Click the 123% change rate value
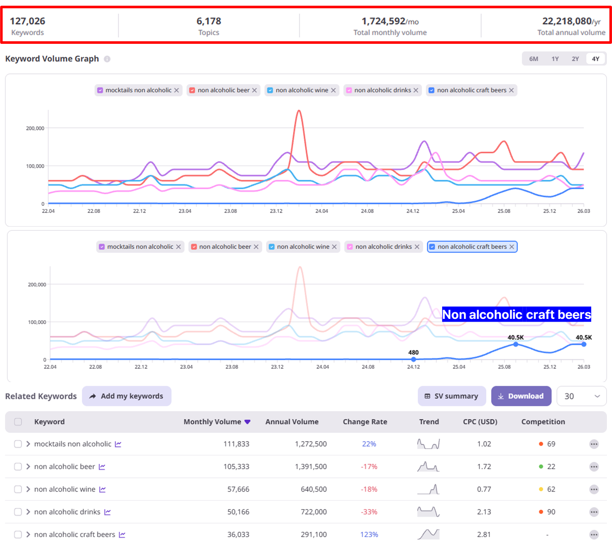This screenshot has width=612, height=542. pyautogui.click(x=369, y=534)
